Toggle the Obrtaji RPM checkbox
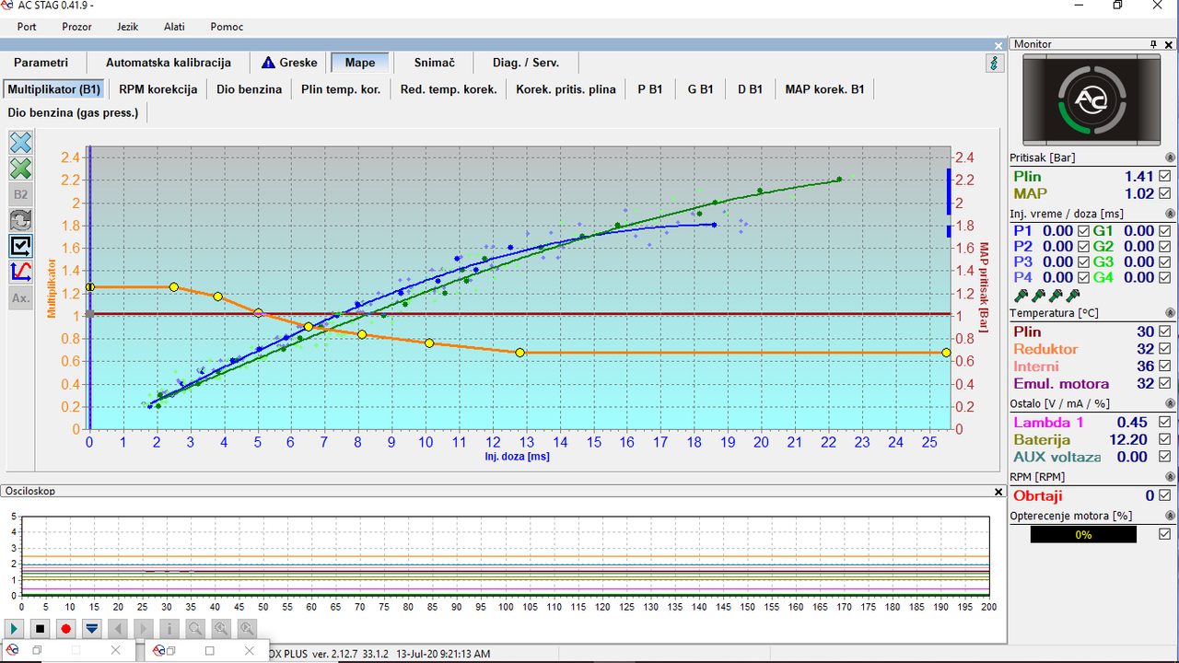 pyautogui.click(x=1165, y=496)
